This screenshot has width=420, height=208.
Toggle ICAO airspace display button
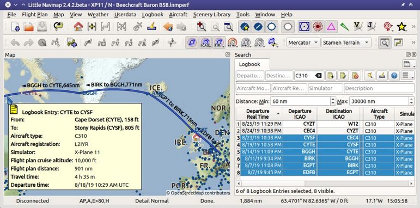[x=205, y=42]
